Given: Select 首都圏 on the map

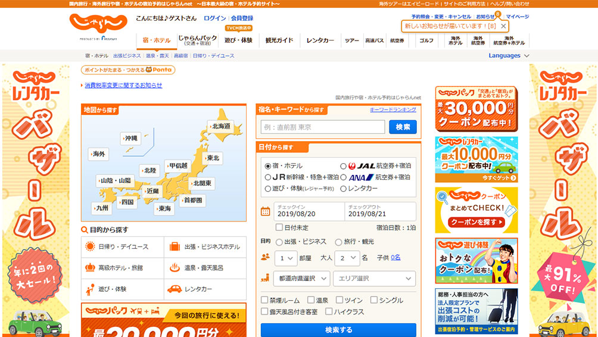Looking at the screenshot, I should point(192,200).
